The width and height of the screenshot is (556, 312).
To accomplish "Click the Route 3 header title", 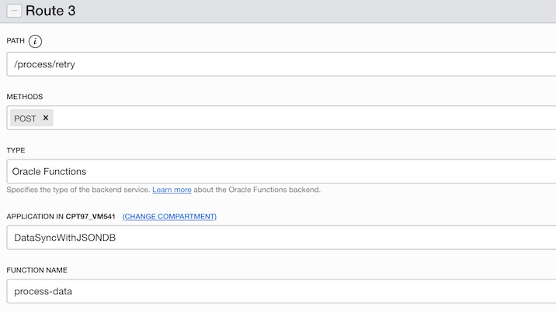I will pos(54,11).
